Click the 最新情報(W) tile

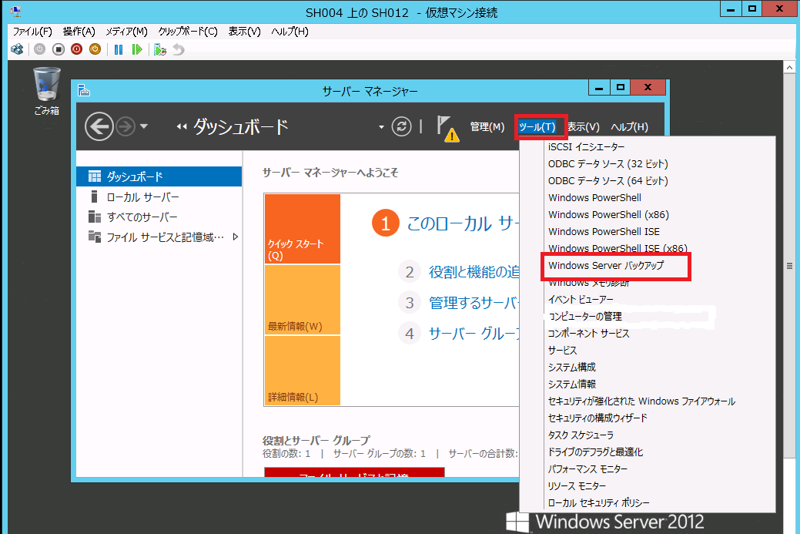(303, 300)
